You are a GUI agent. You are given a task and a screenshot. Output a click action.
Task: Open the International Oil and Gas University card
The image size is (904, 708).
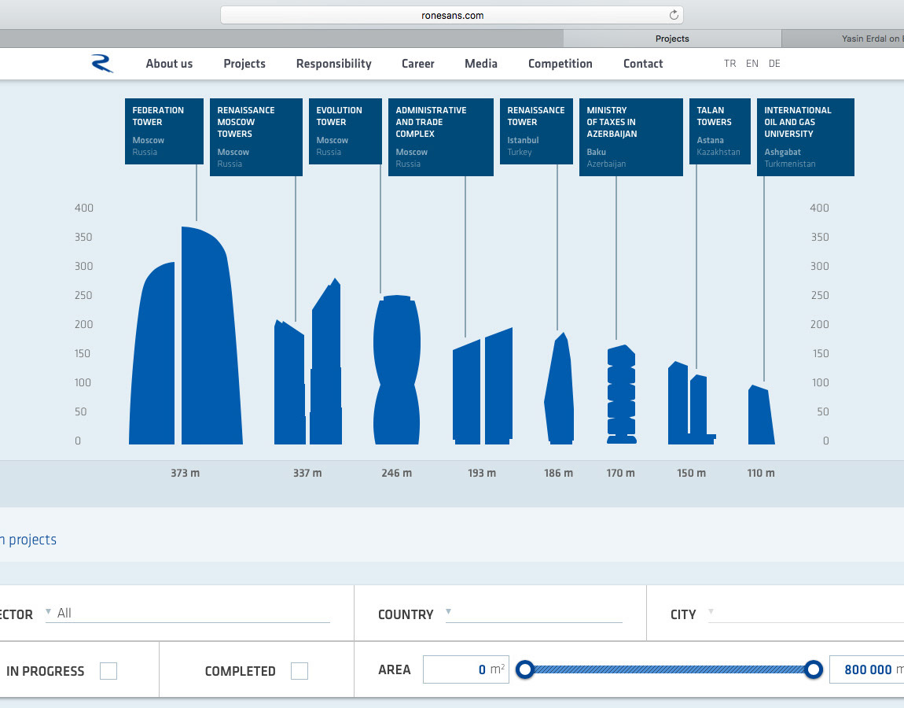tap(806, 137)
